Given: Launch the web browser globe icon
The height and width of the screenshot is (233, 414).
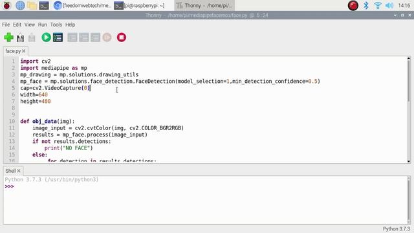Looking at the screenshot, I should tap(20, 5).
